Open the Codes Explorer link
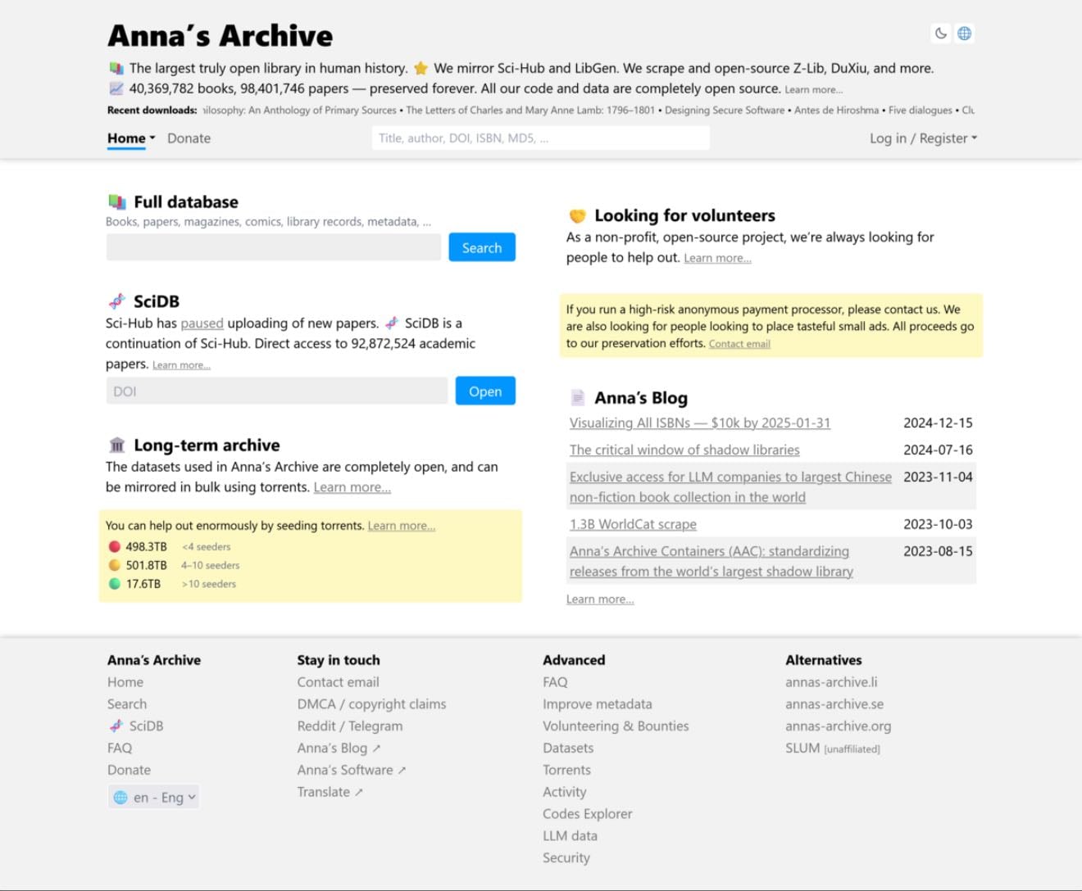The width and height of the screenshot is (1082, 891). pyautogui.click(x=588, y=815)
